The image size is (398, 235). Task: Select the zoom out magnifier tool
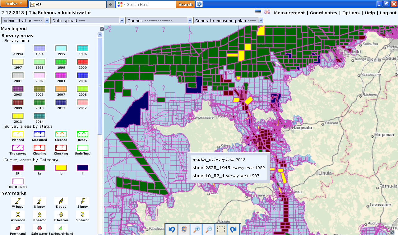pos(209,229)
